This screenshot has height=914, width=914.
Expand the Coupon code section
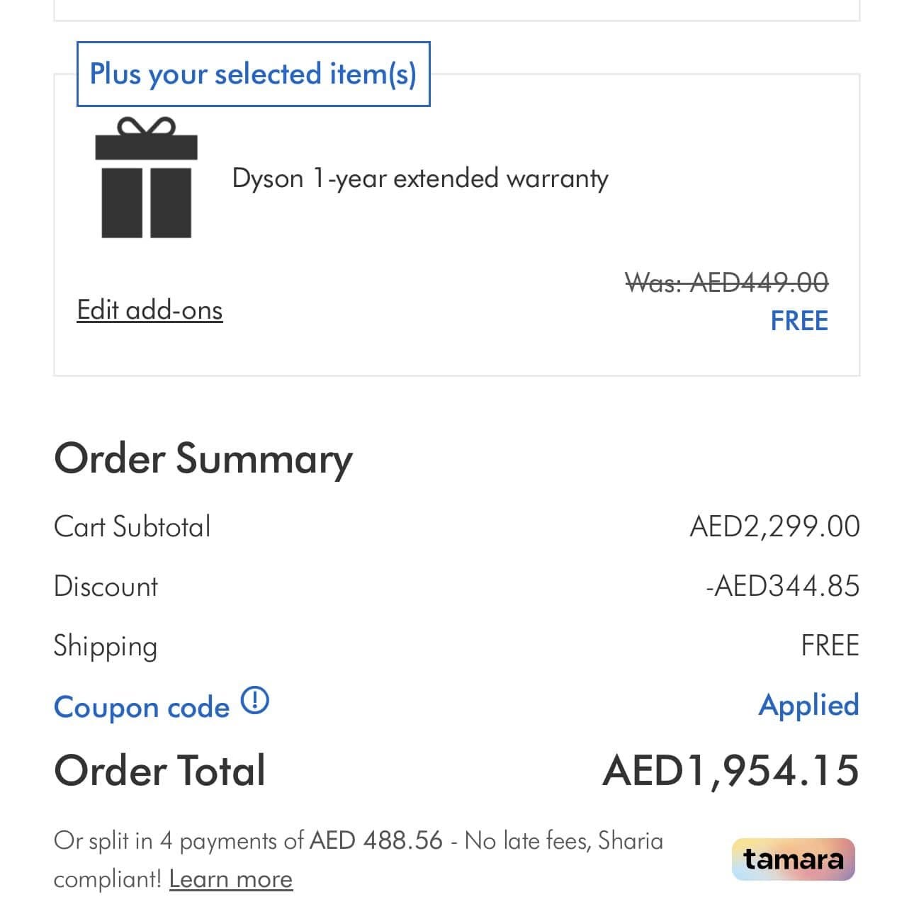click(142, 706)
